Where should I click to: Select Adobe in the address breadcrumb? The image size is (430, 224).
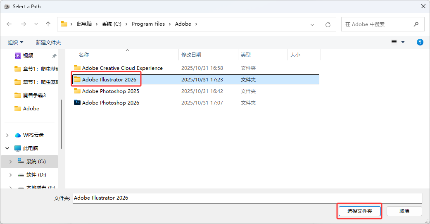coord(183,24)
